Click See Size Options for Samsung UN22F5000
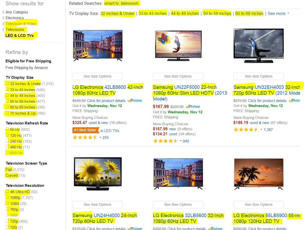This screenshot has height=230, width=304. (x=178, y=76)
